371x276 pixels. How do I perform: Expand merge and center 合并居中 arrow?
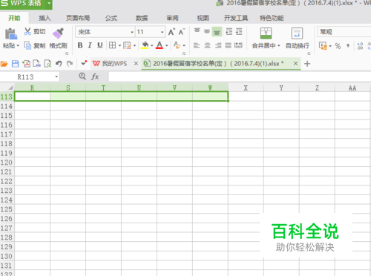[x=279, y=46]
